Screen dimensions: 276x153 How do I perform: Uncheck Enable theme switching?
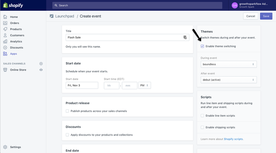pyautogui.click(x=202, y=46)
